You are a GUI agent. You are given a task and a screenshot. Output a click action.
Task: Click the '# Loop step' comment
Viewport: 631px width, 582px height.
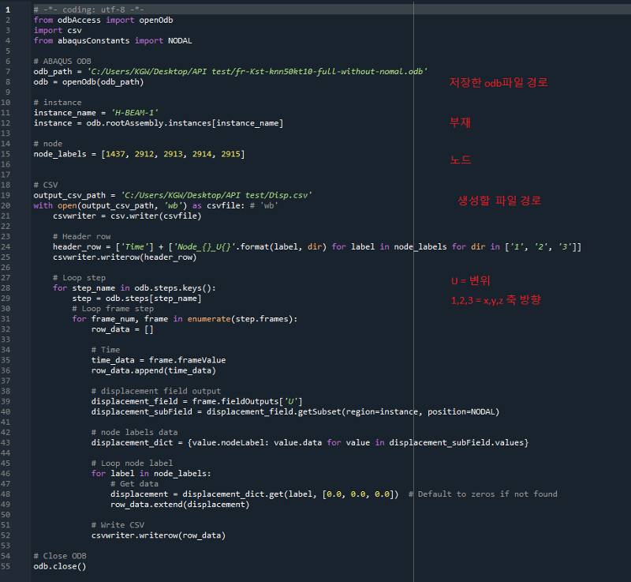[80, 278]
